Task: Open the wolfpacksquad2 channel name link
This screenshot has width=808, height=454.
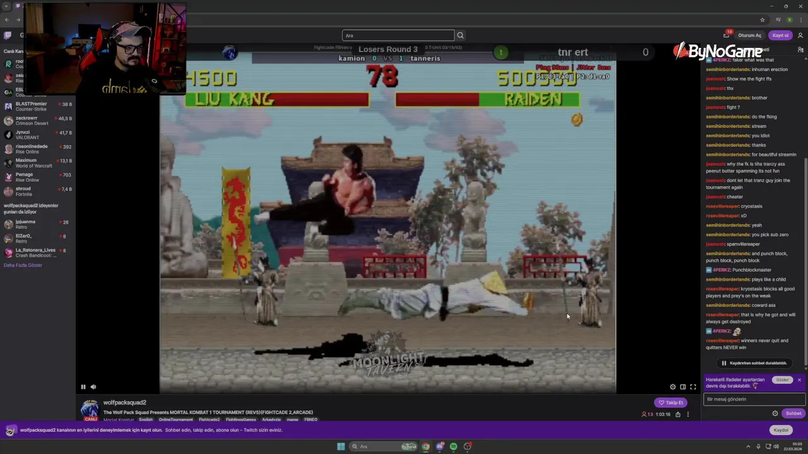Action: coord(125,402)
